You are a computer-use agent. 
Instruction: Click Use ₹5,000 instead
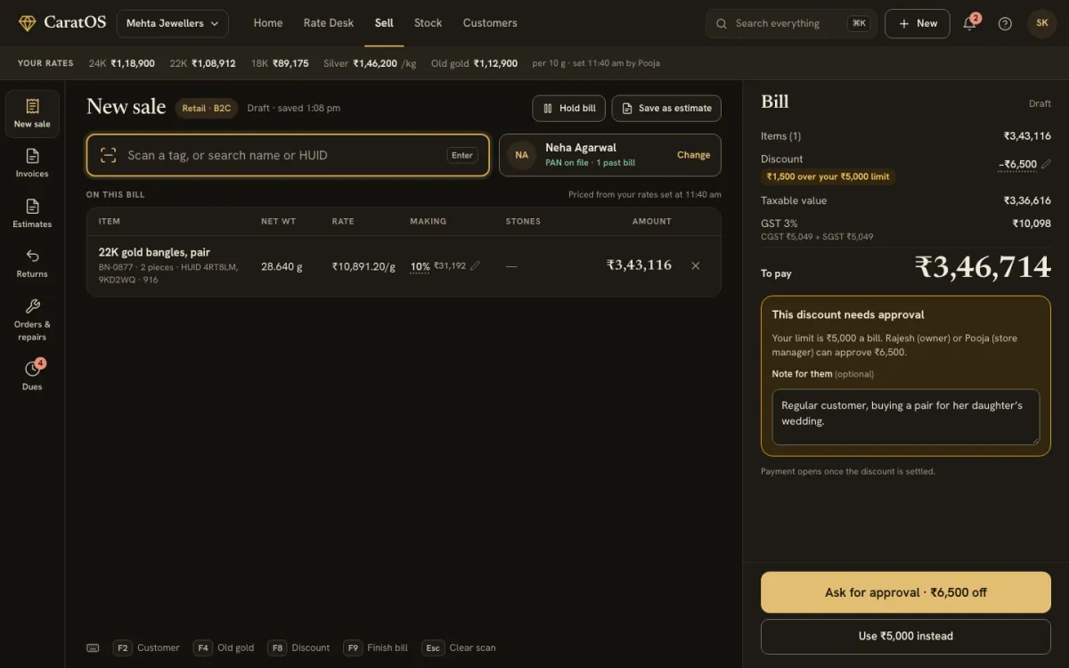pyautogui.click(x=906, y=636)
